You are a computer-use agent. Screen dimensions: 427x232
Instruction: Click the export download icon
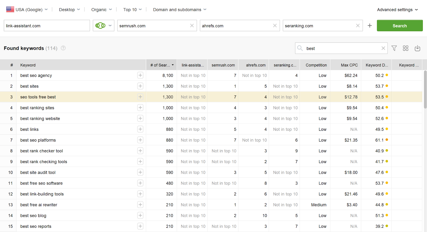417,48
